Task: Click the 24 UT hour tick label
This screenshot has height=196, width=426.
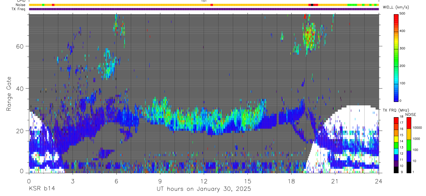Action: coord(379,181)
